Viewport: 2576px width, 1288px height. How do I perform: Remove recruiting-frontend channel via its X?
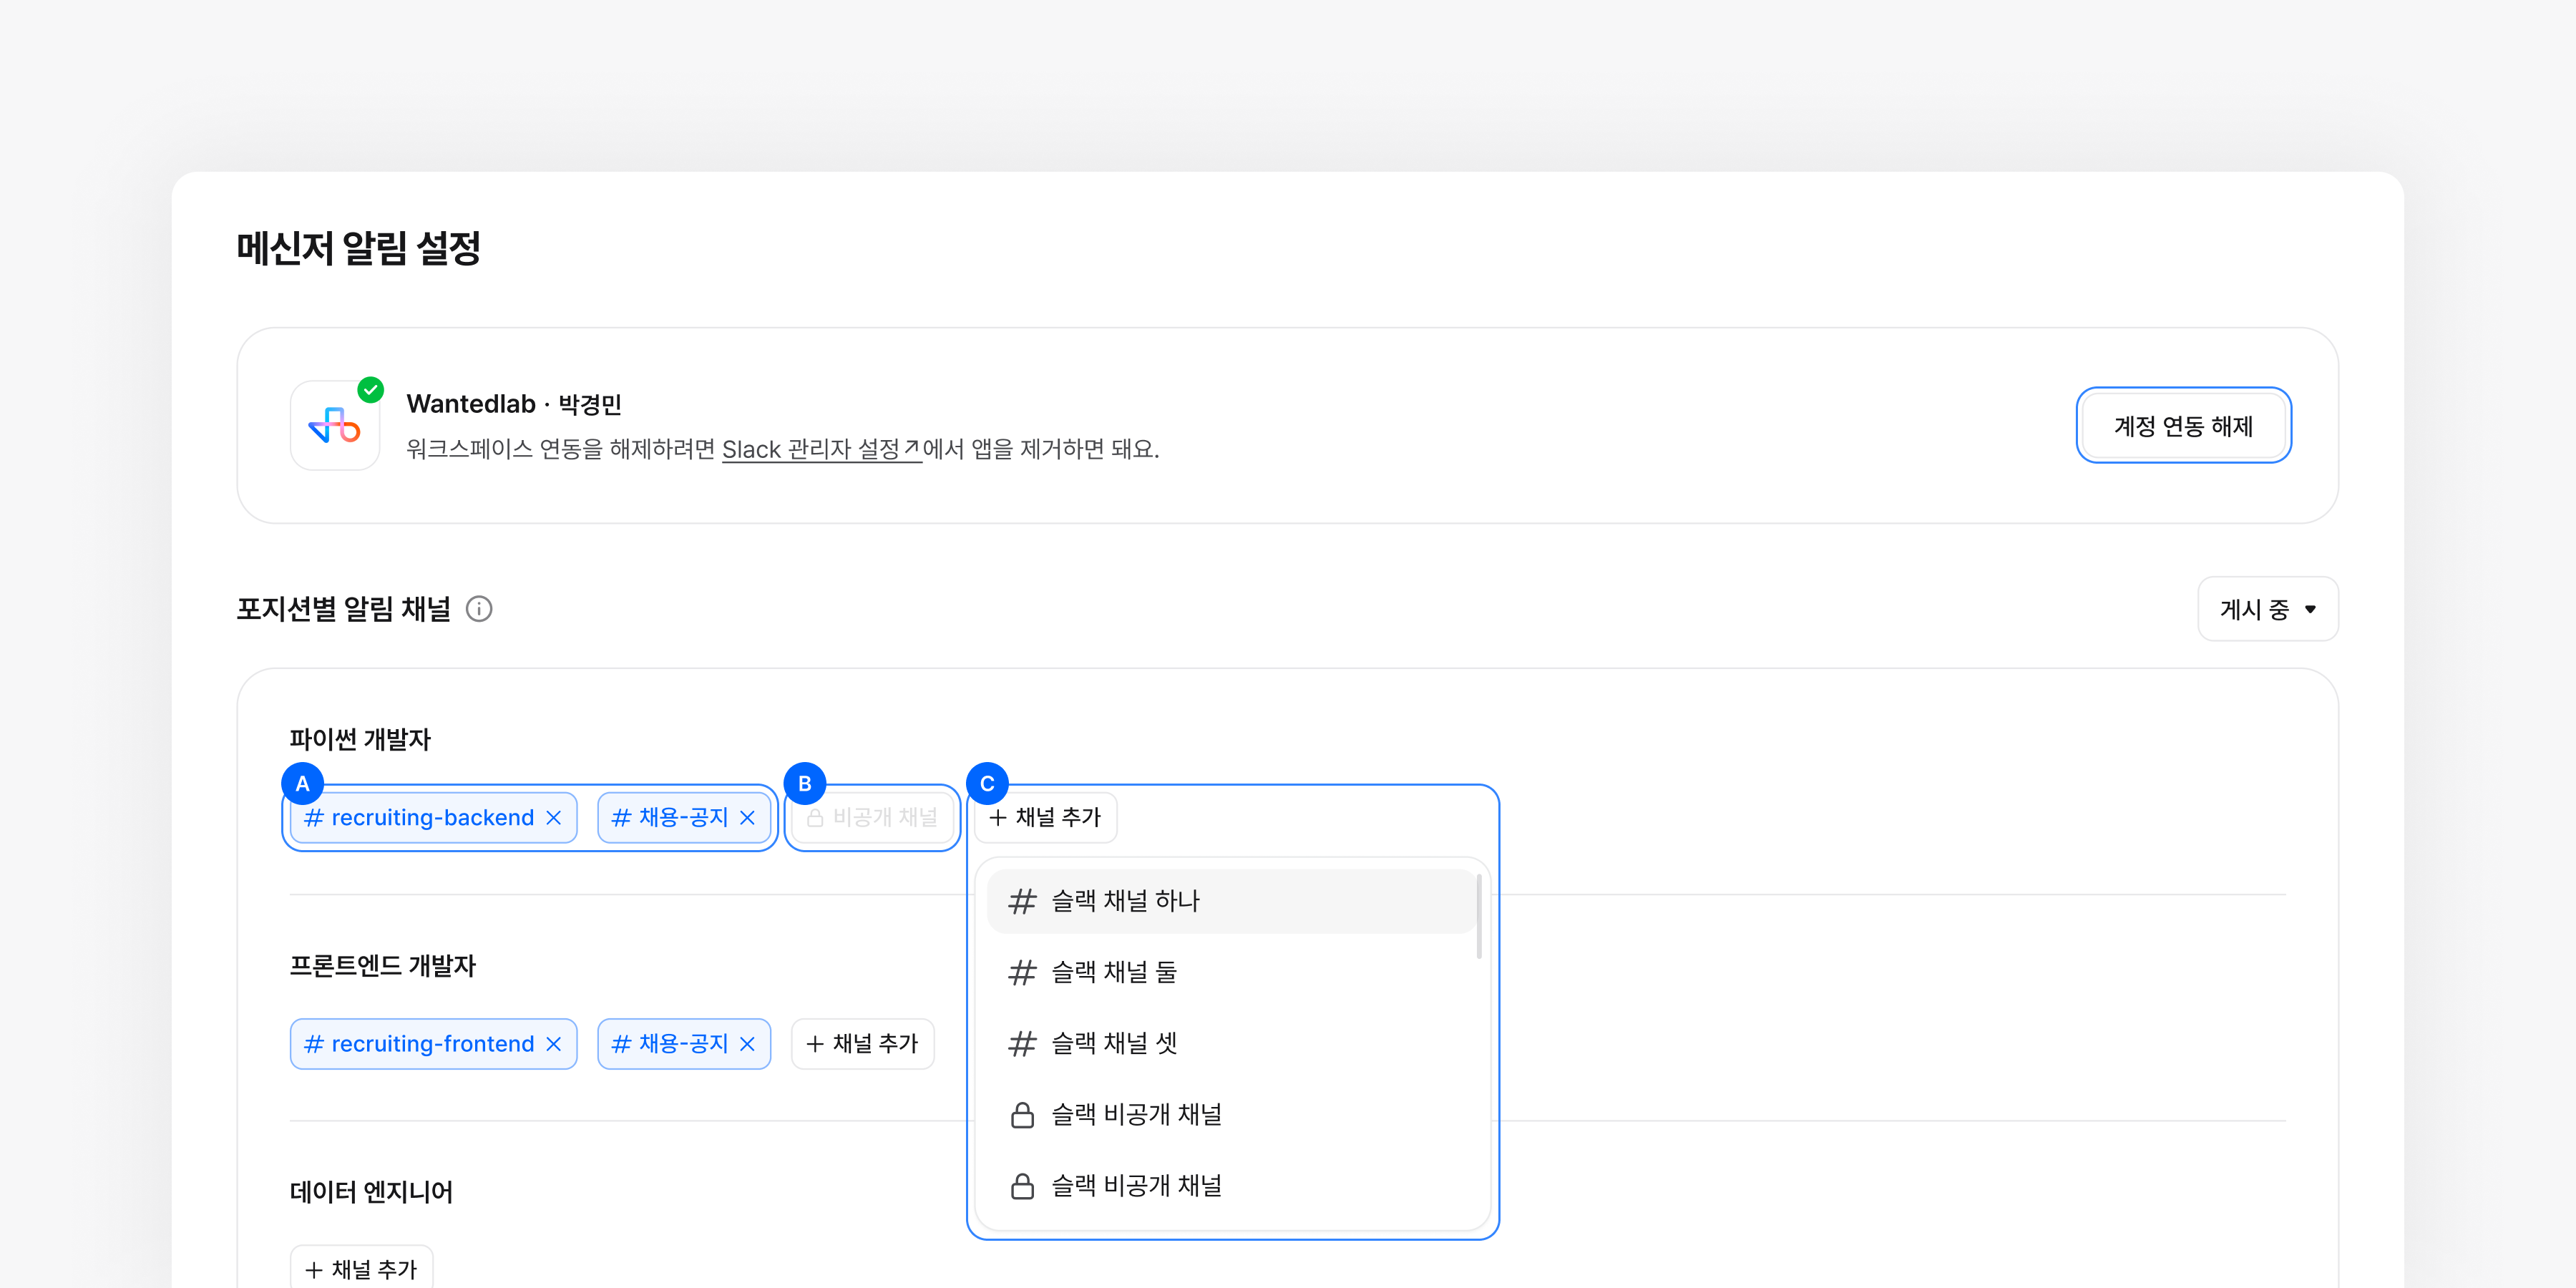(554, 1044)
